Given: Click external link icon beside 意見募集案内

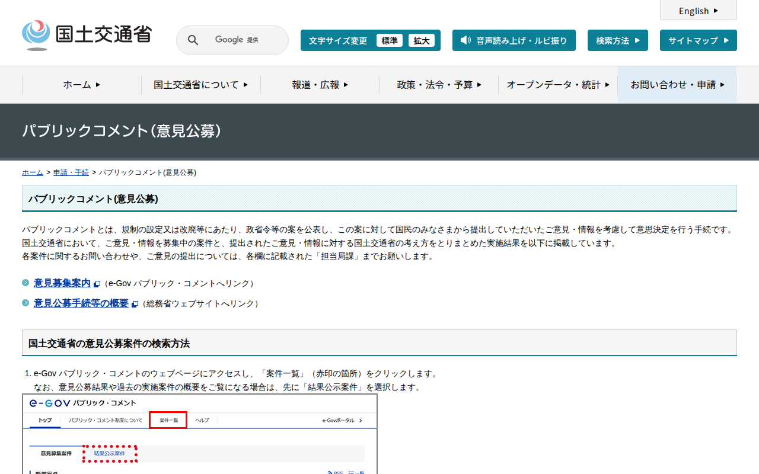Looking at the screenshot, I should point(97,284).
